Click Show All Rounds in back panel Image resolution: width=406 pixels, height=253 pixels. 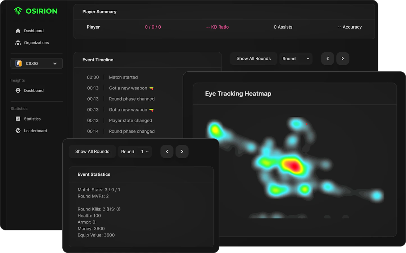[x=253, y=58]
